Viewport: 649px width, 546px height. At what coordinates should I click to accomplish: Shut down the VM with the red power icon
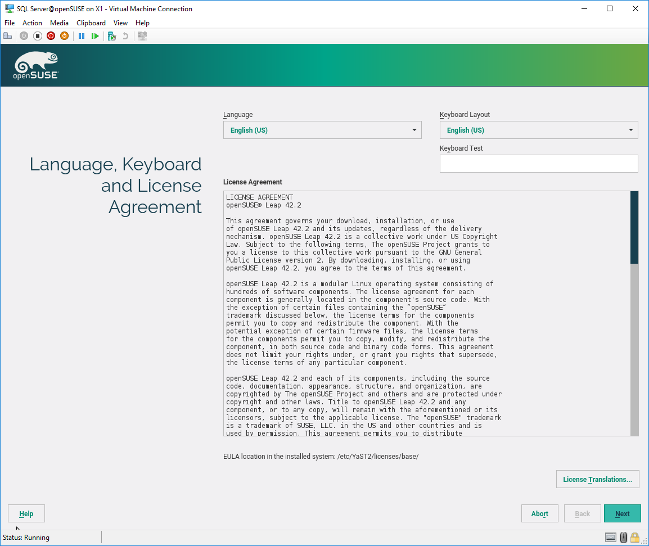click(51, 36)
